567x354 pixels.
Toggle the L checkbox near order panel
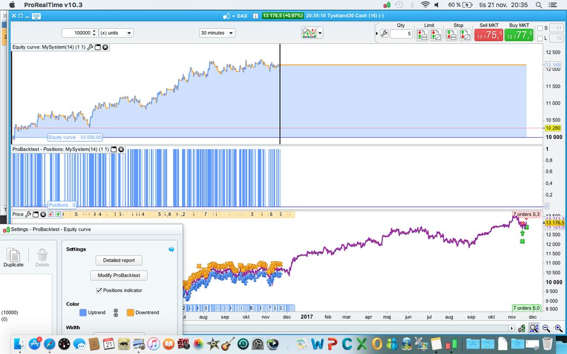[x=540, y=38]
